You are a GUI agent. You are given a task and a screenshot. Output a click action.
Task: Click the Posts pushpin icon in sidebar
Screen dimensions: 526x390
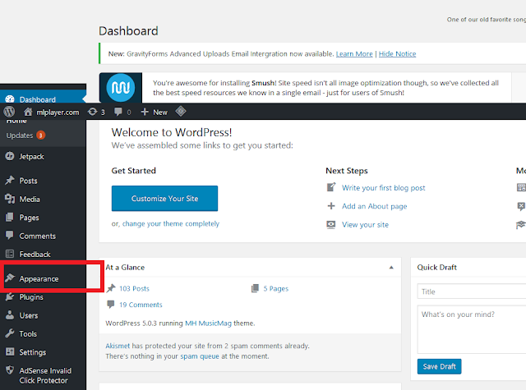pos(10,181)
